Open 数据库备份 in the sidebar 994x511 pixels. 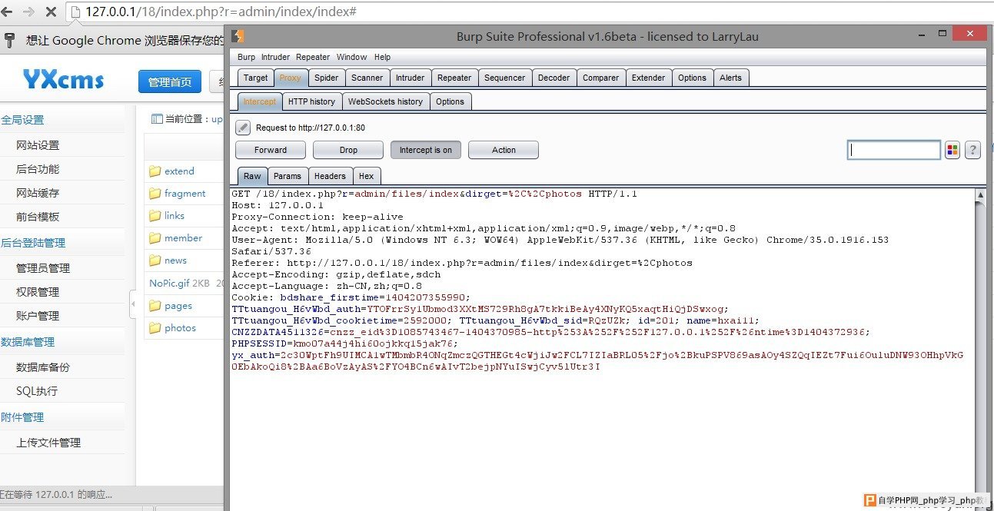(x=43, y=367)
